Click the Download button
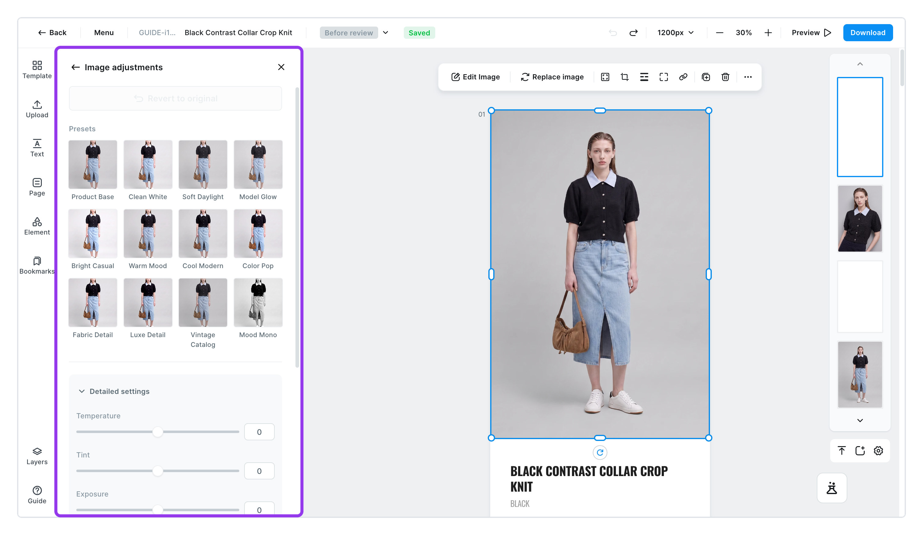This screenshot has height=535, width=923. pyautogui.click(x=868, y=33)
